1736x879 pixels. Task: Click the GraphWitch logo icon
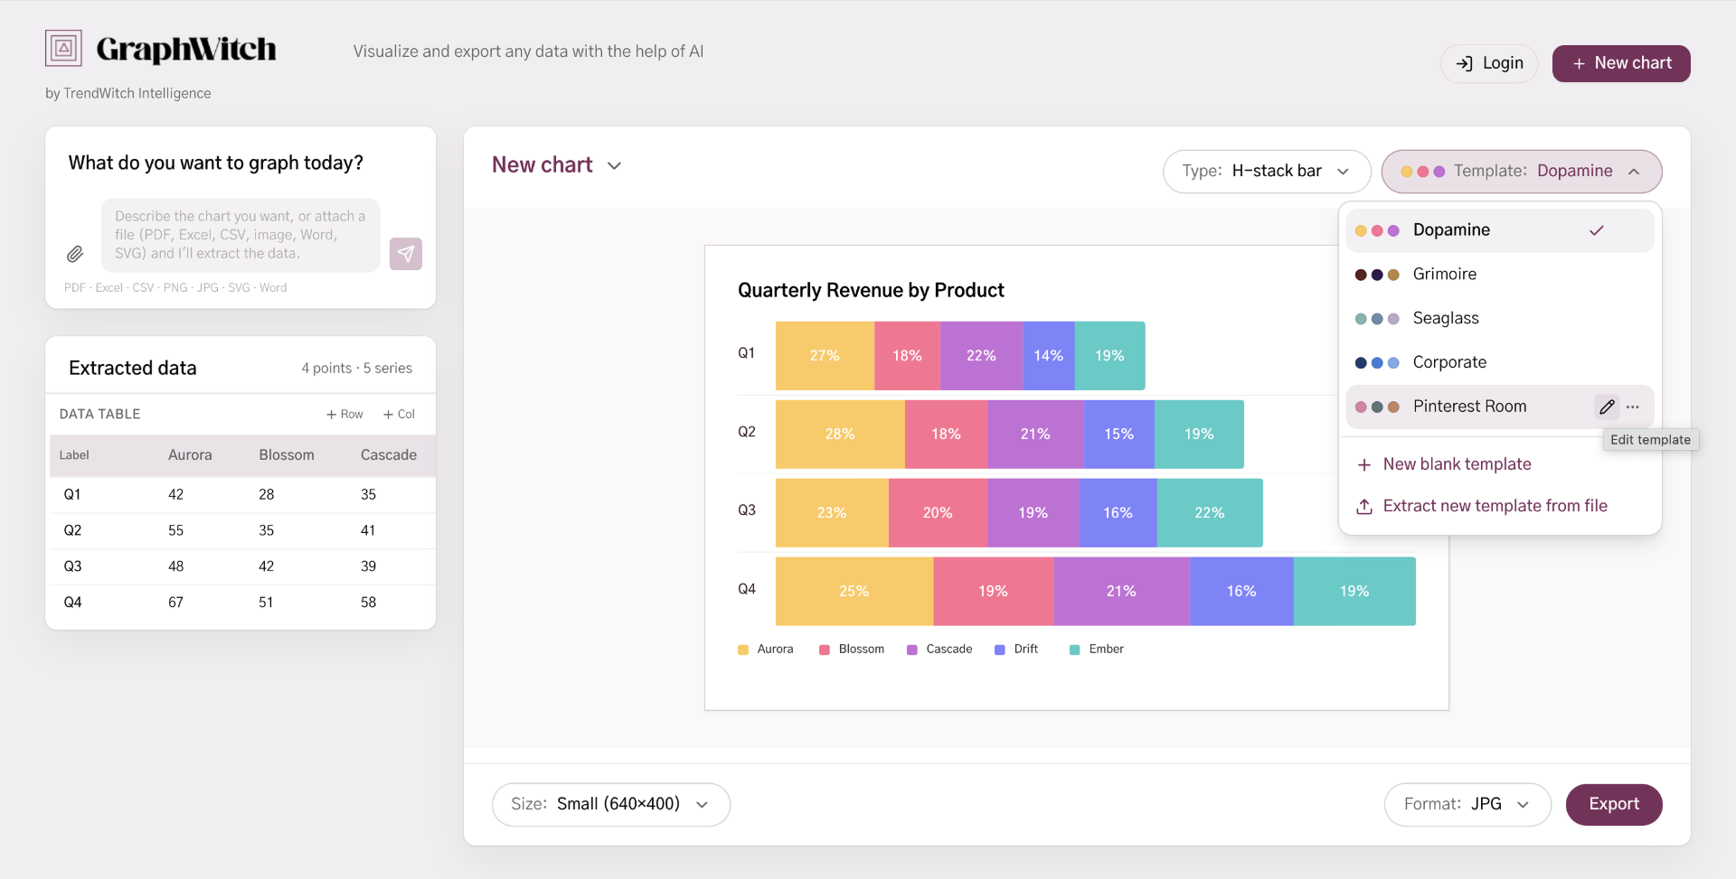click(63, 48)
